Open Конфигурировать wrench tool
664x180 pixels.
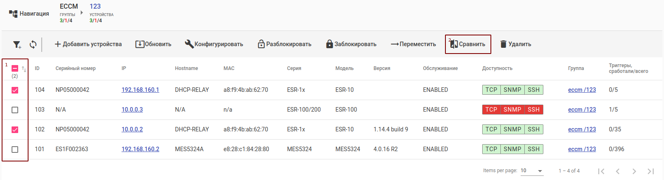coord(214,44)
